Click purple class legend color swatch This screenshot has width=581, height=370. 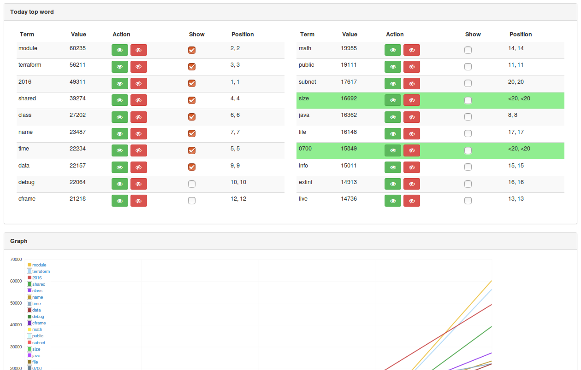point(30,291)
